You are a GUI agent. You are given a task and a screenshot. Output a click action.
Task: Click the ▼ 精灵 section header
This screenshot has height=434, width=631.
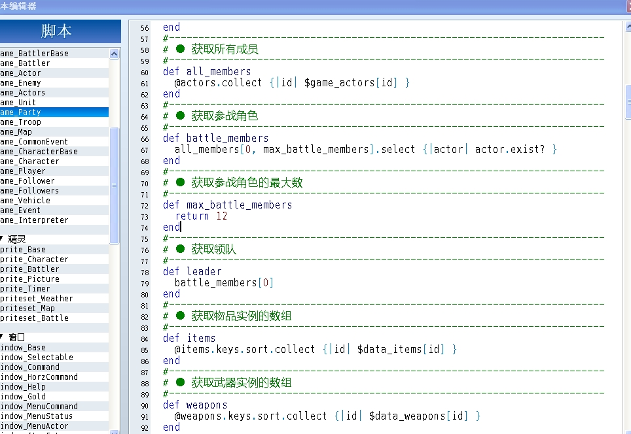click(54, 239)
